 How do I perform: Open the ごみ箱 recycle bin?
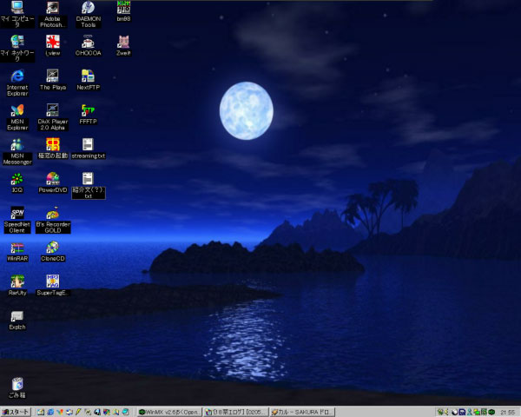(17, 384)
